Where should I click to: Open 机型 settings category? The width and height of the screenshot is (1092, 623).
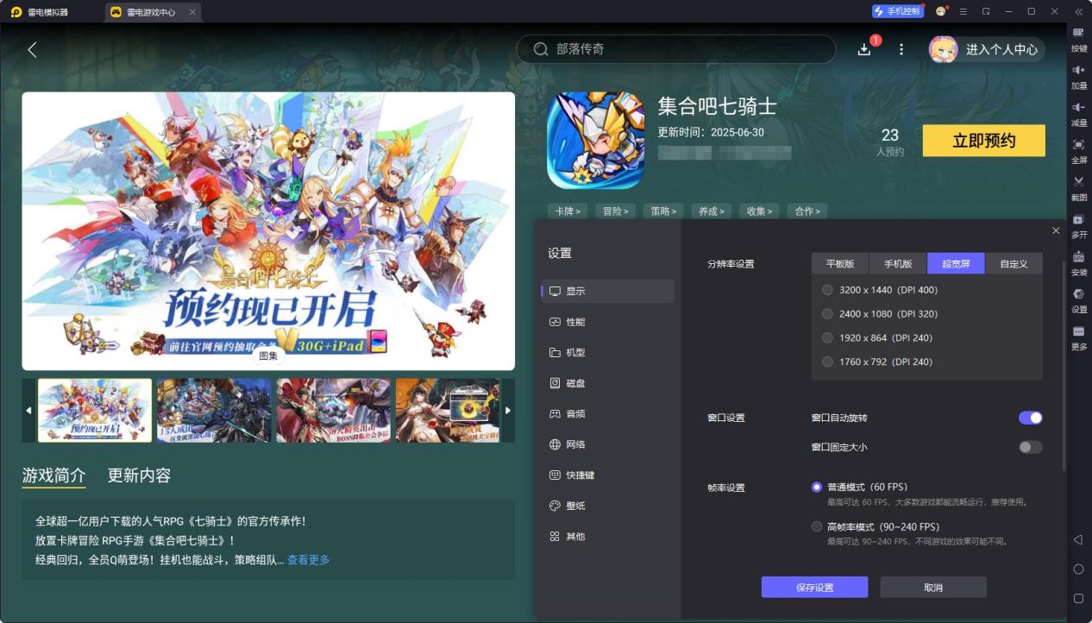(608, 352)
